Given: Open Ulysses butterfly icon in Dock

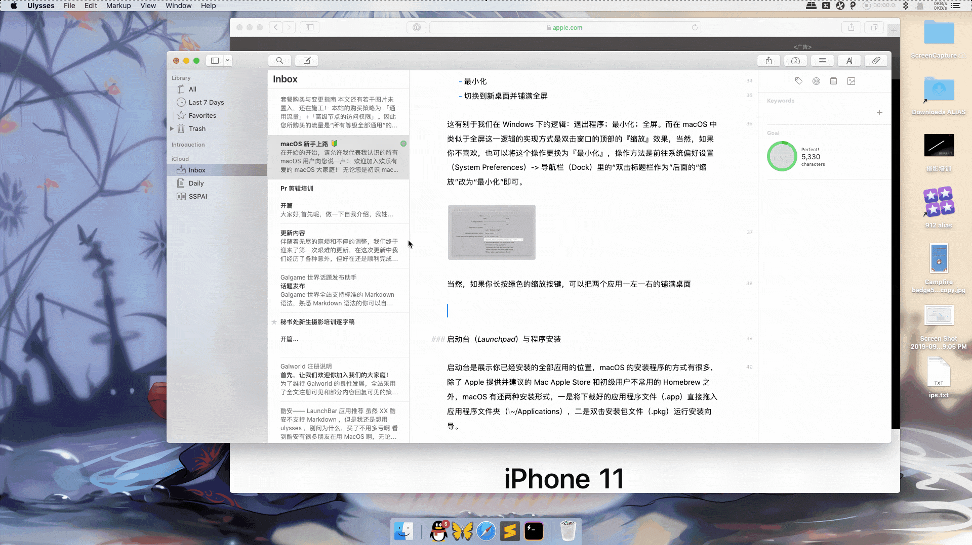Looking at the screenshot, I should [462, 531].
